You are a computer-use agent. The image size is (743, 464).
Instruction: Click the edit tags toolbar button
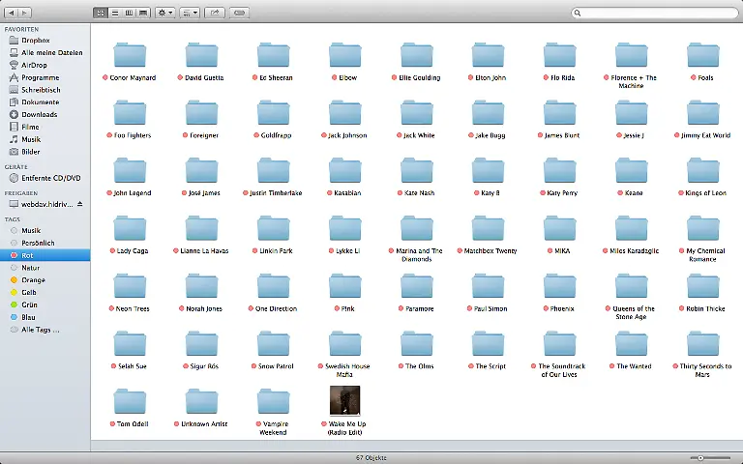click(x=239, y=13)
